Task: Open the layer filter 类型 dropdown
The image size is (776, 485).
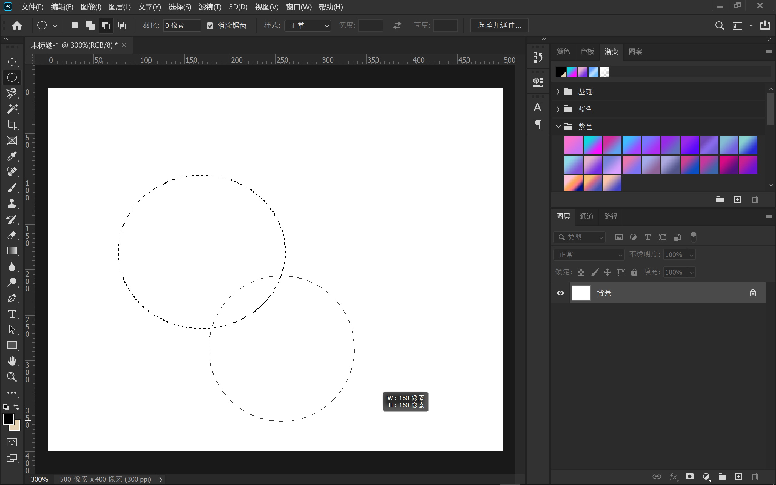Action: (580, 237)
